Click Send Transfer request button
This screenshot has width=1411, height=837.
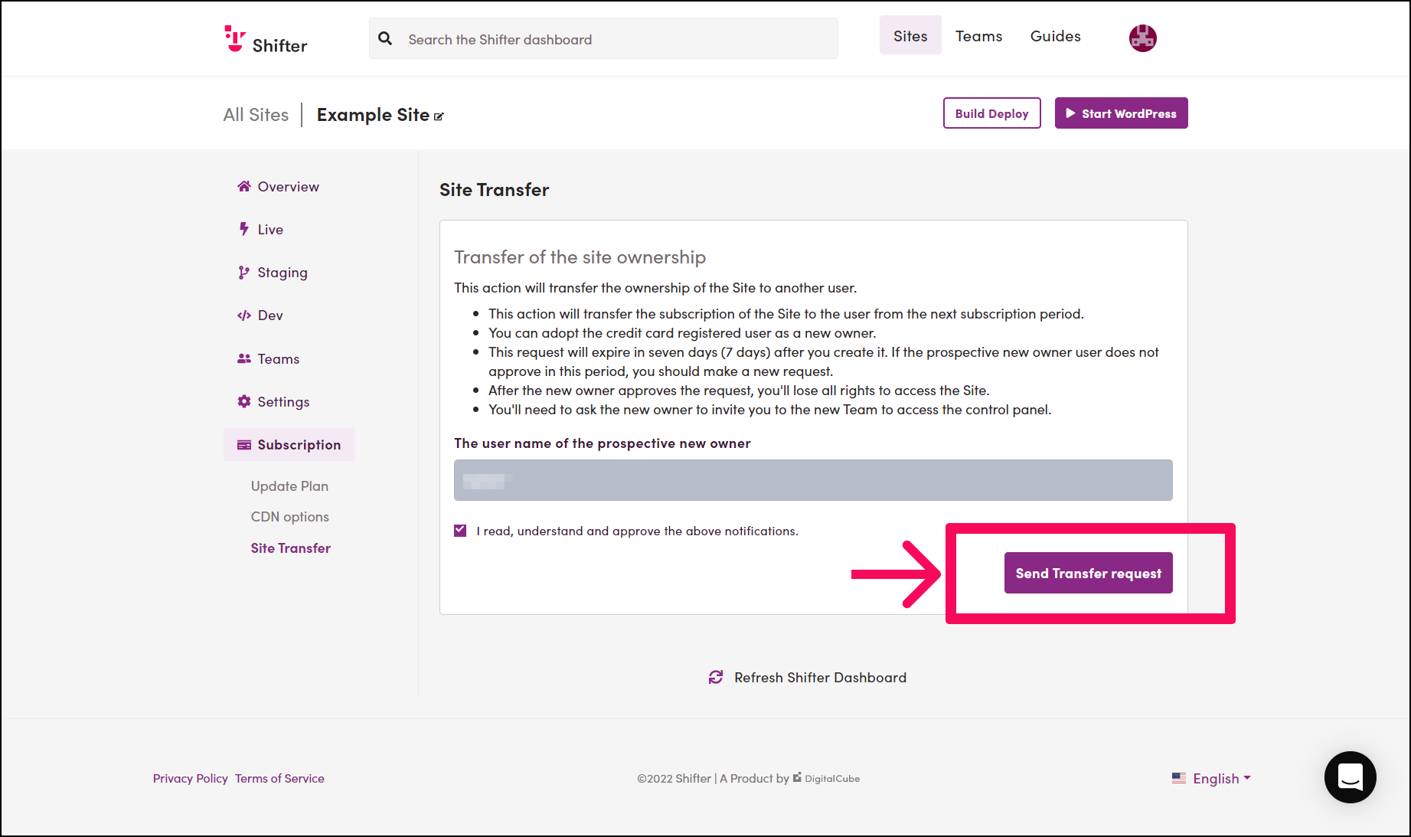click(x=1088, y=573)
